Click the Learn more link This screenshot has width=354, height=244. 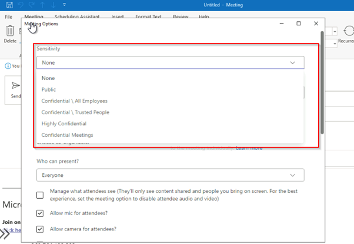(249, 148)
